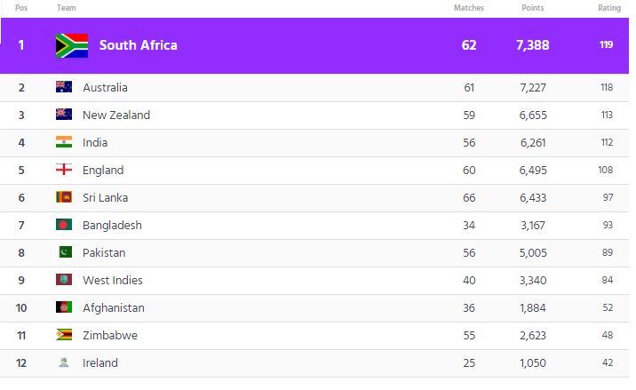
Task: Click the Australia flag icon
Action: tap(64, 87)
